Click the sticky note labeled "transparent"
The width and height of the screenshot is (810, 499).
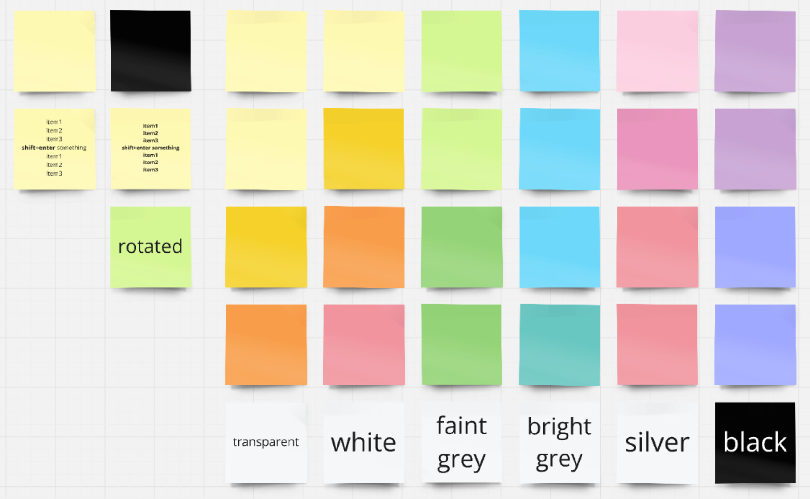click(266, 442)
